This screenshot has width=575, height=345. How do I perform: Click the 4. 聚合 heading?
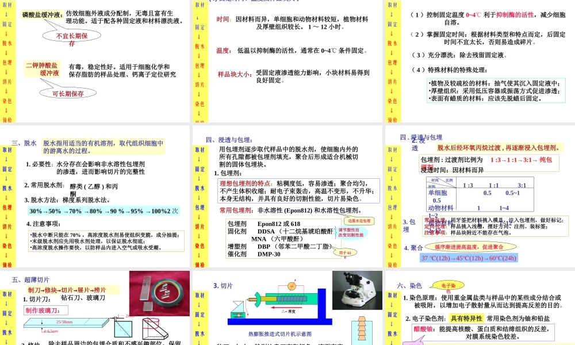[x=413, y=248]
